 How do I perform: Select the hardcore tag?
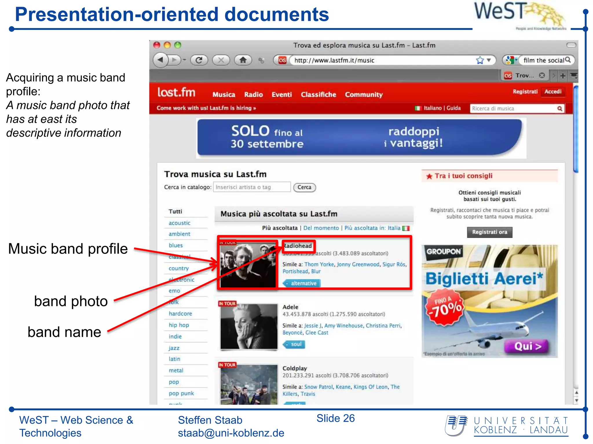(180, 314)
